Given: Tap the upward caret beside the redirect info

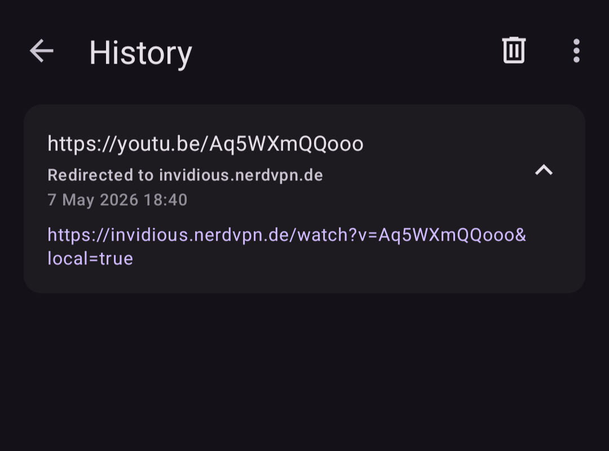Looking at the screenshot, I should (x=544, y=170).
